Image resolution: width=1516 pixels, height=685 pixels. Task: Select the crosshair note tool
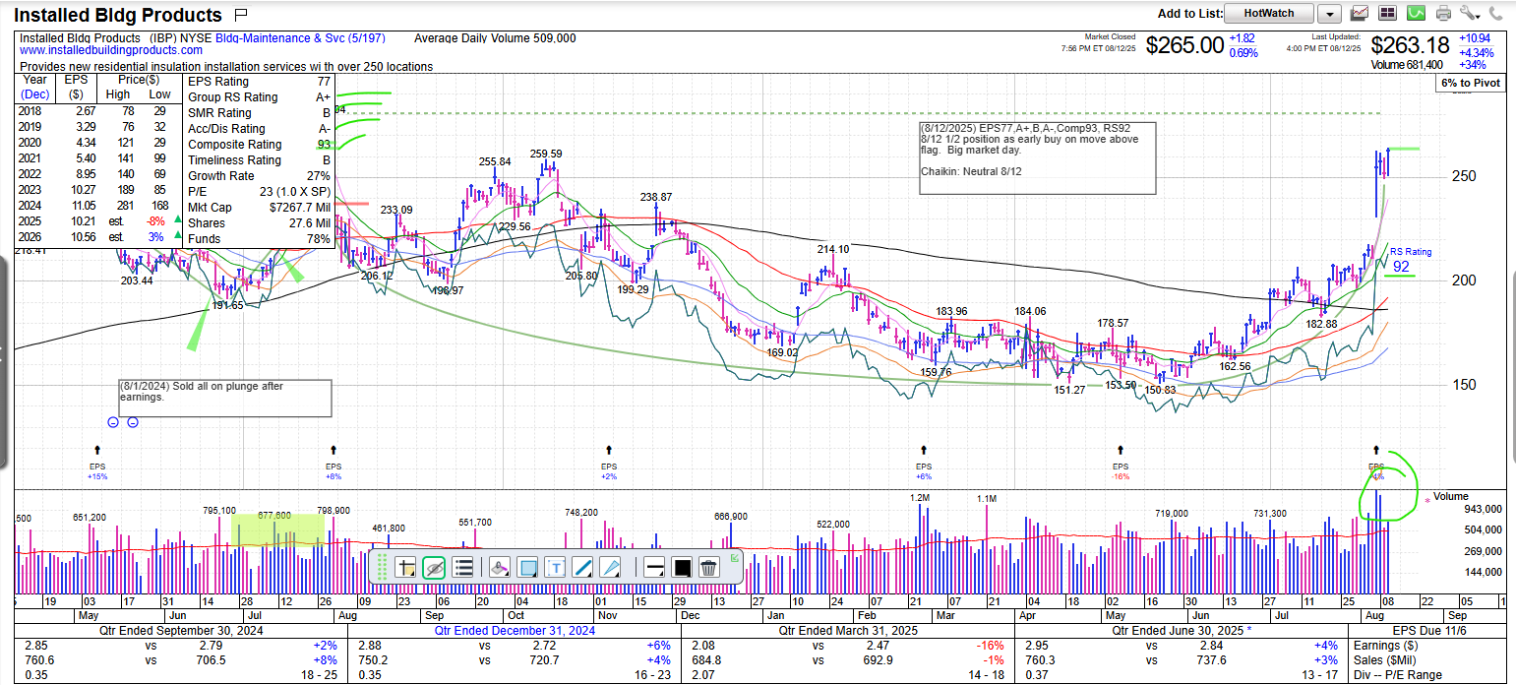click(x=405, y=567)
